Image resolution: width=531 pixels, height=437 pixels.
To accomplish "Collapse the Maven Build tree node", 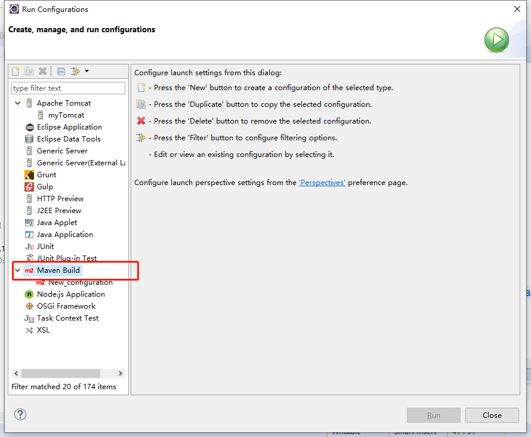I will pyautogui.click(x=17, y=270).
